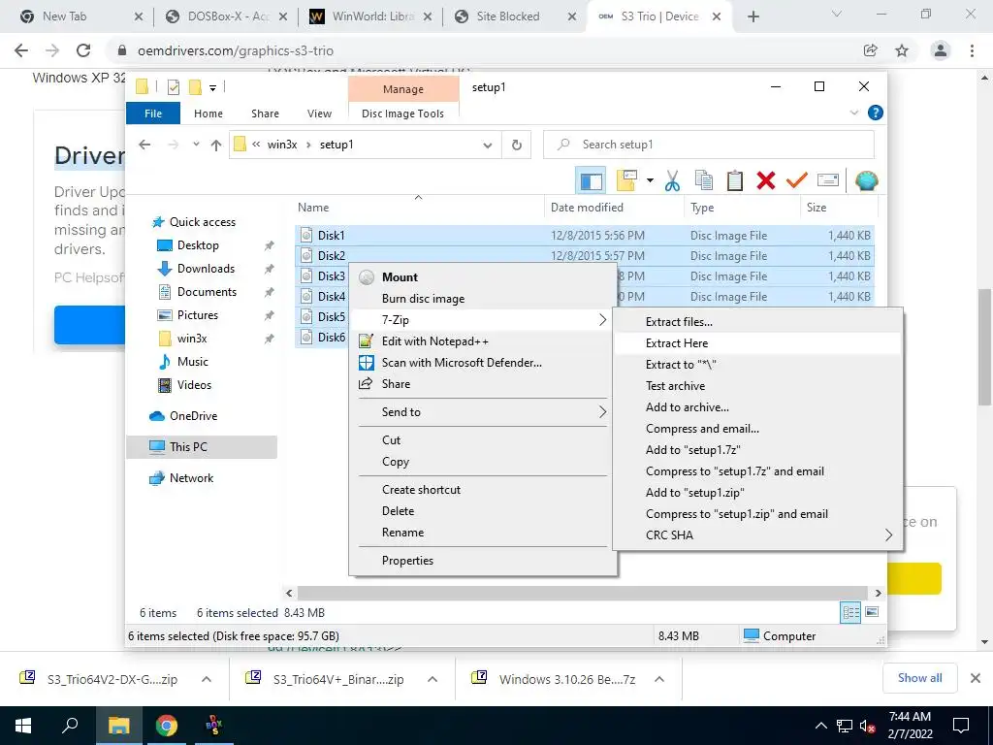993x745 pixels.
Task: Open Chrome from the taskbar
Action: (167, 726)
